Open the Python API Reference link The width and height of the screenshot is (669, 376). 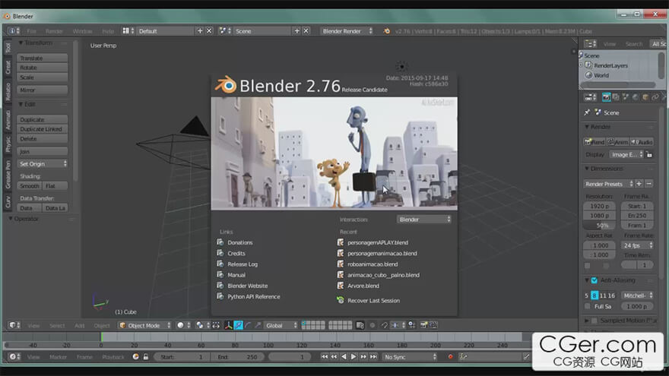click(253, 297)
